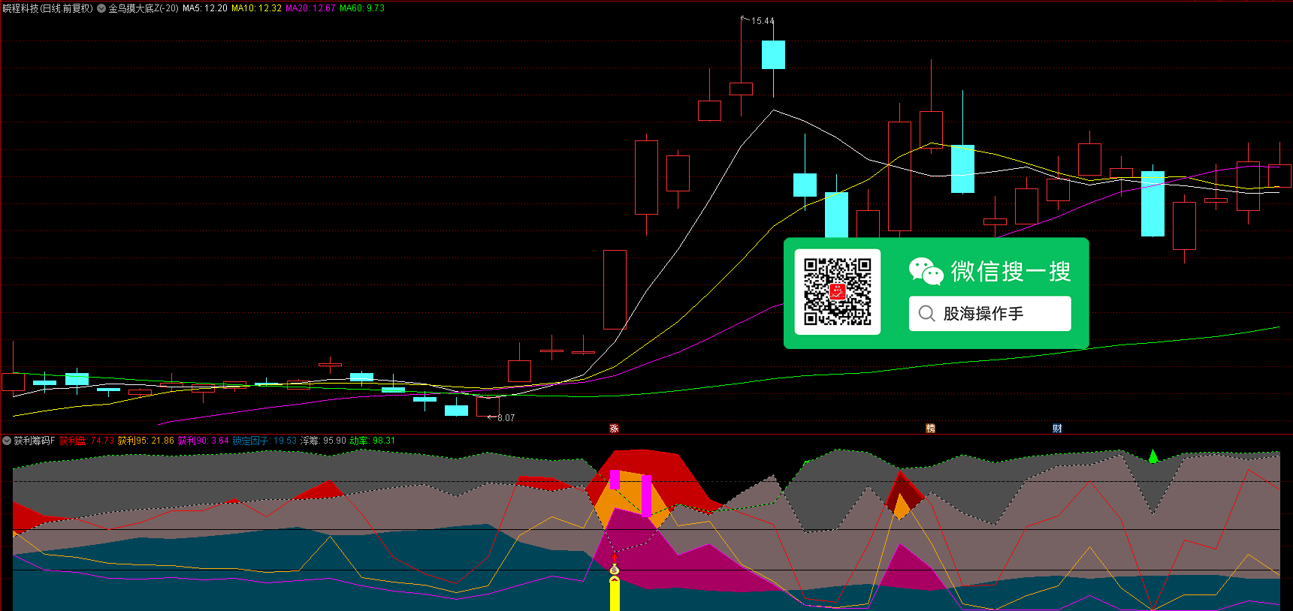Expand the 获利筹码F indicator dropdown arrow
This screenshot has height=611, width=1293.
pos(7,441)
